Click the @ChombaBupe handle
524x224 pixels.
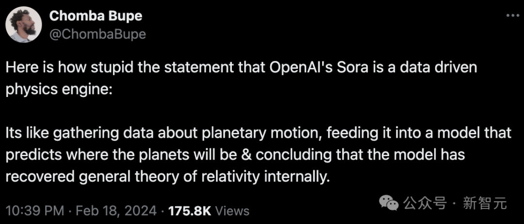click(98, 34)
